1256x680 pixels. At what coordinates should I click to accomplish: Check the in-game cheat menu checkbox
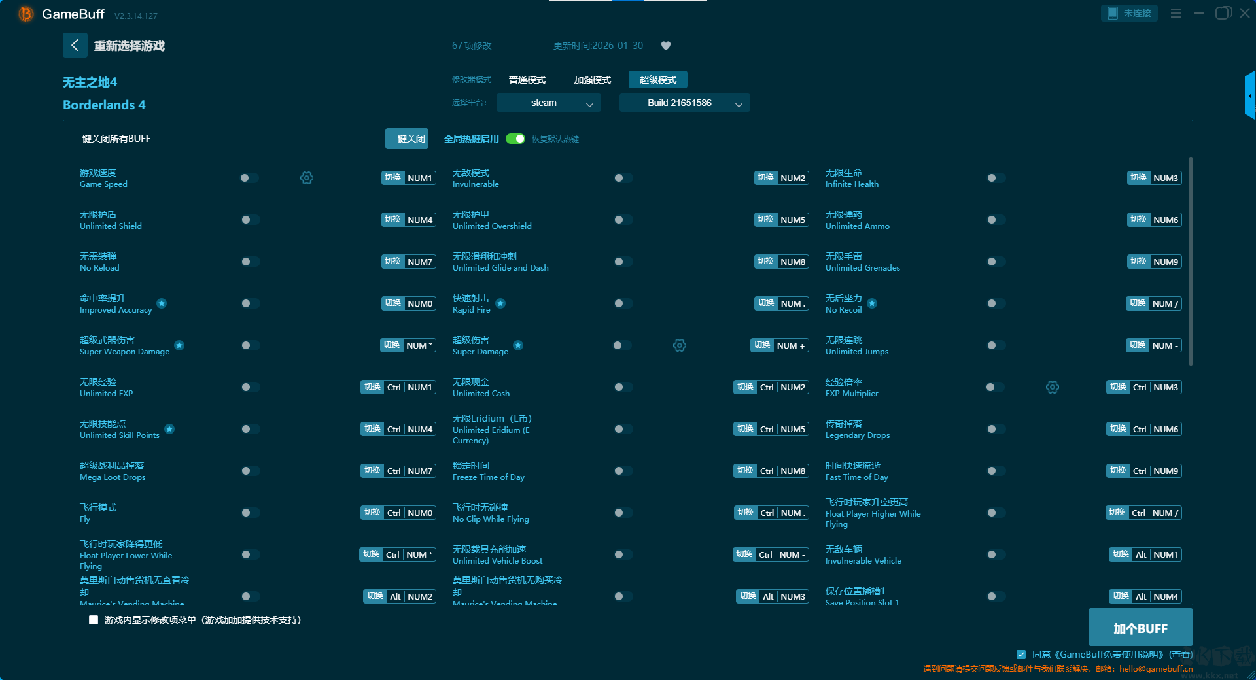(94, 620)
